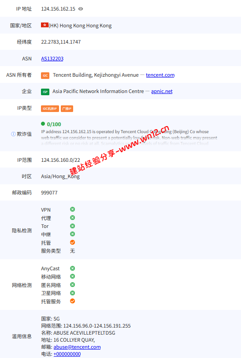The width and height of the screenshot is (241, 358).
Task: Click the 托管服务 orange check icon
Action: tap(73, 301)
